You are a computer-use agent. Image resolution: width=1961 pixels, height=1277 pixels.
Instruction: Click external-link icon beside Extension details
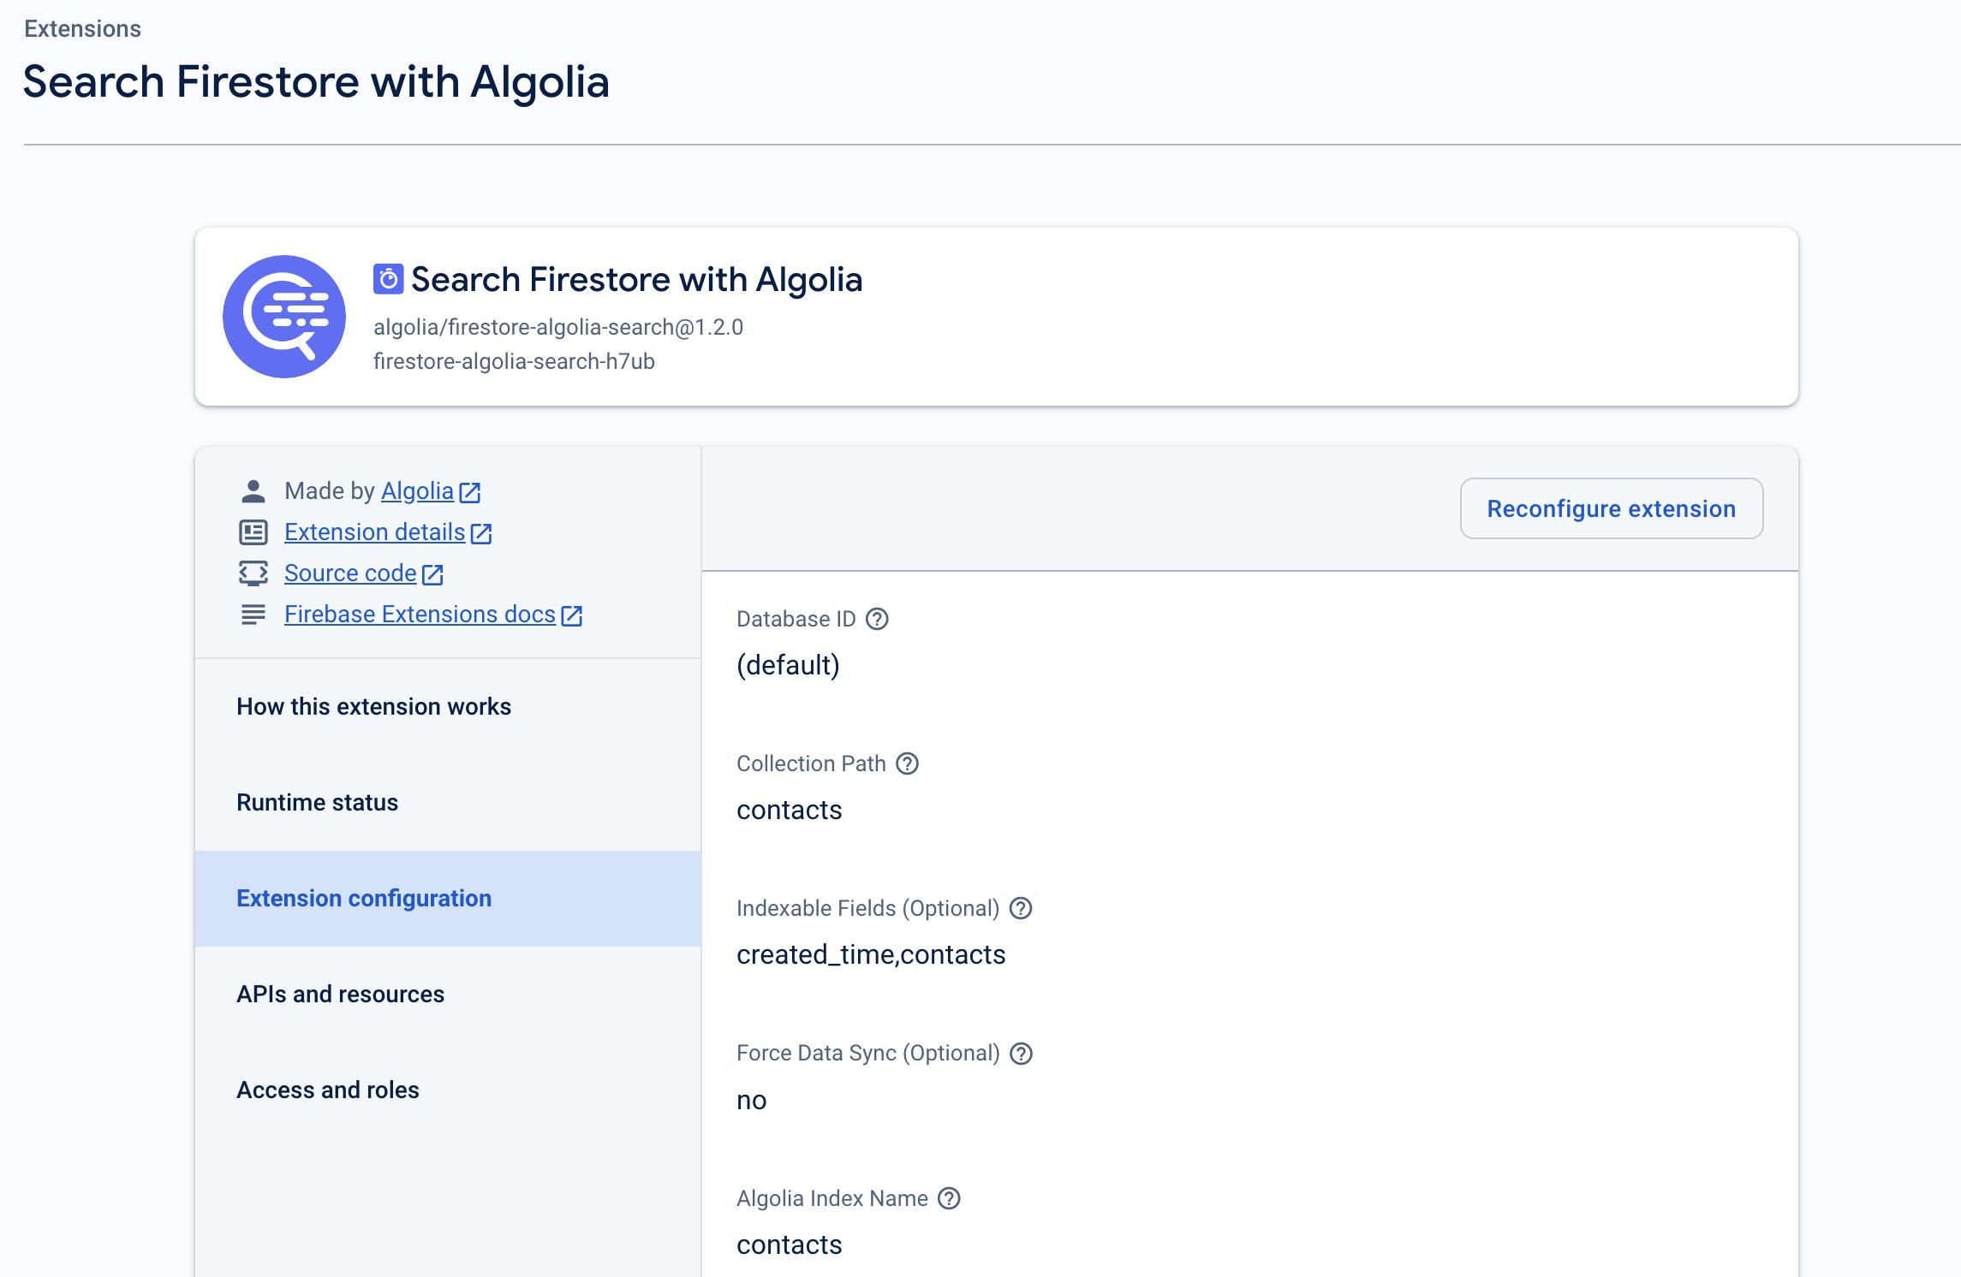point(481,533)
